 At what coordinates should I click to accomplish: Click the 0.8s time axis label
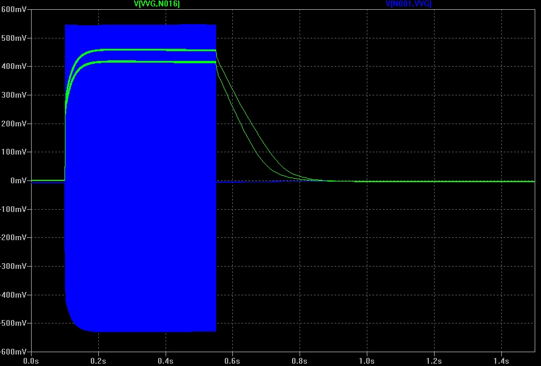pyautogui.click(x=300, y=360)
